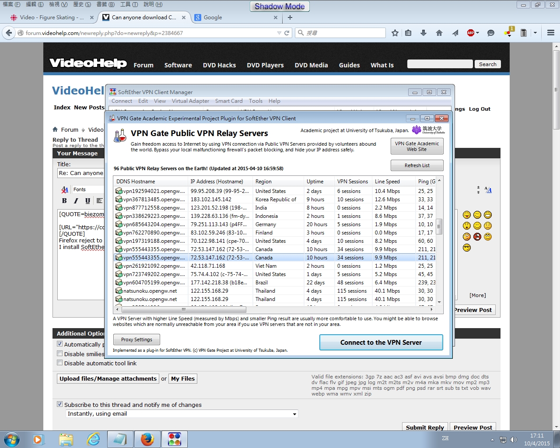Open the Firefox hamburger menu
Image resolution: width=560 pixels, height=448 pixels.
click(551, 33)
